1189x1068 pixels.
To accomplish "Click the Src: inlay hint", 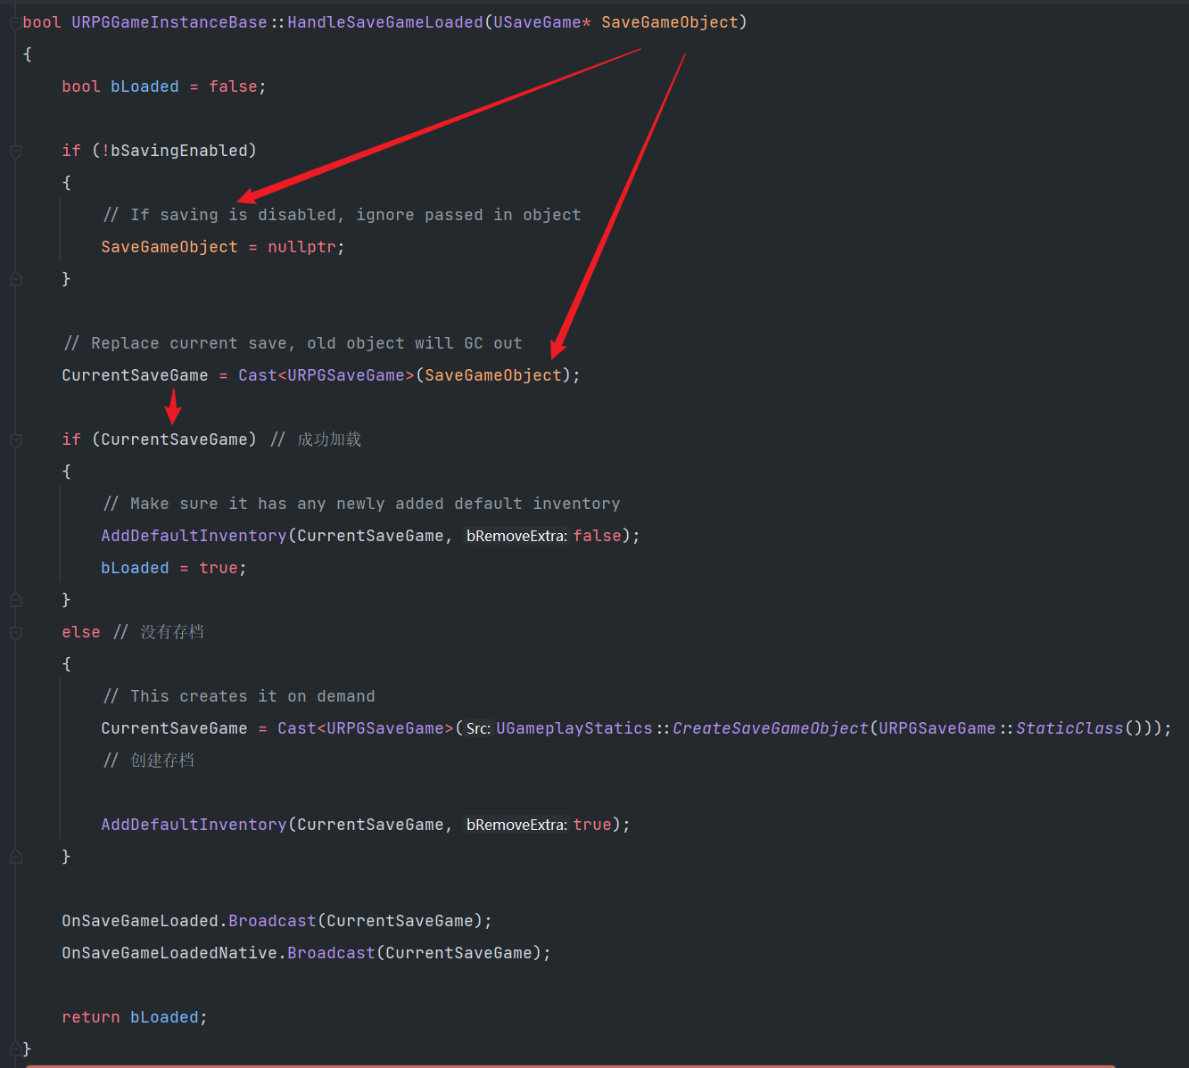I will pos(478,728).
